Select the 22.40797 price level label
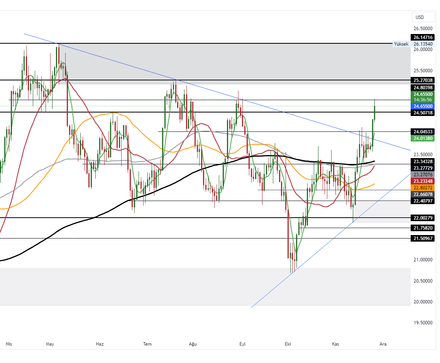The image size is (440, 363). [423, 201]
